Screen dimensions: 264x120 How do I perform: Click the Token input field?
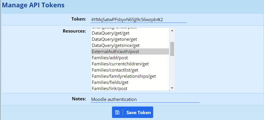[x=138, y=19]
